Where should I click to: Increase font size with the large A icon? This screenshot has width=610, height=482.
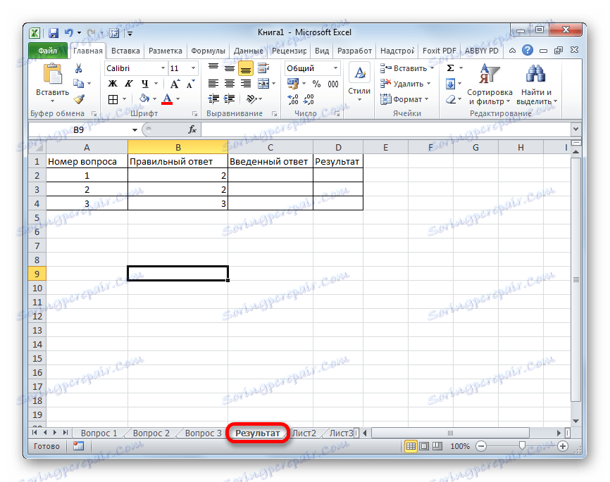tap(175, 84)
